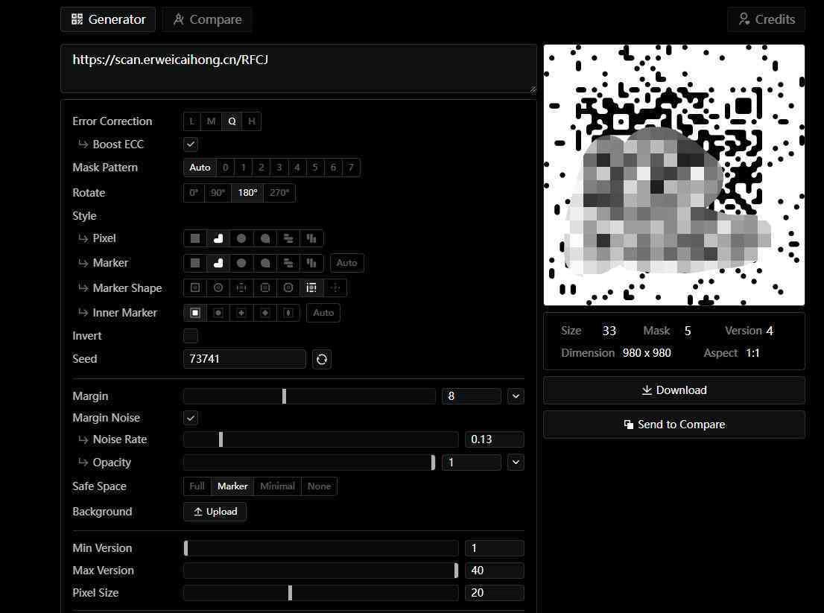
Task: Set Error Correction level to M
Action: tap(211, 121)
